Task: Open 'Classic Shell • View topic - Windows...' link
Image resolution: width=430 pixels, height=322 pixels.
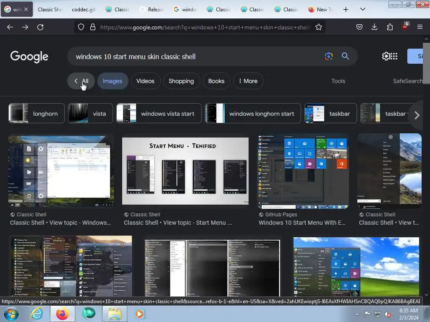Action: 60,223
